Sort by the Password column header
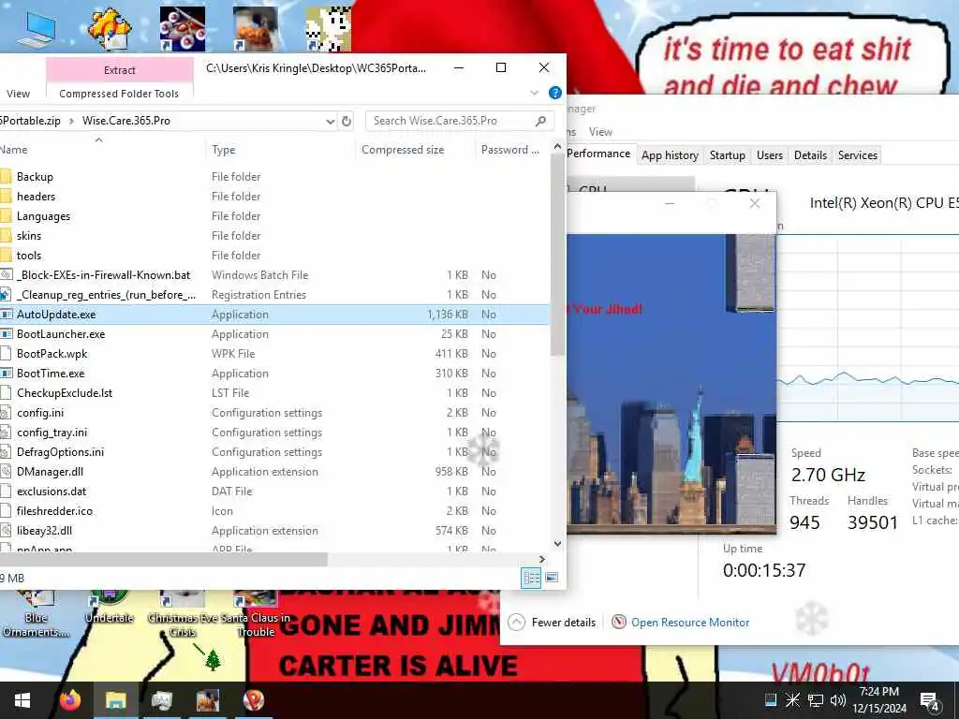This screenshot has width=959, height=719. coord(510,150)
